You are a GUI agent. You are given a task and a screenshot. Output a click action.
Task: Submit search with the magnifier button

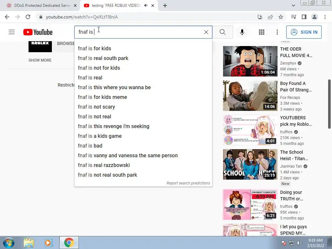point(222,32)
